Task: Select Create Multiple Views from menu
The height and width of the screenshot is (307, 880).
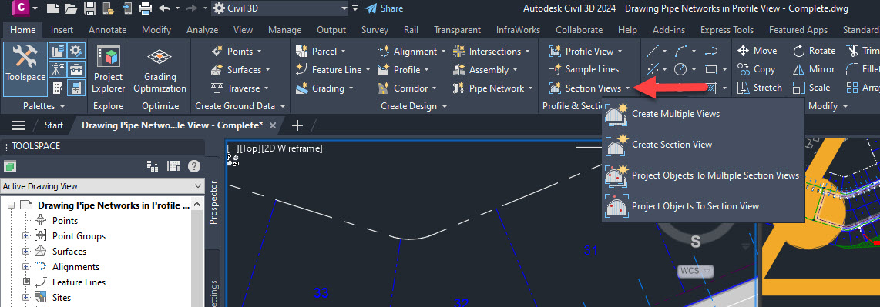Action: (704, 114)
